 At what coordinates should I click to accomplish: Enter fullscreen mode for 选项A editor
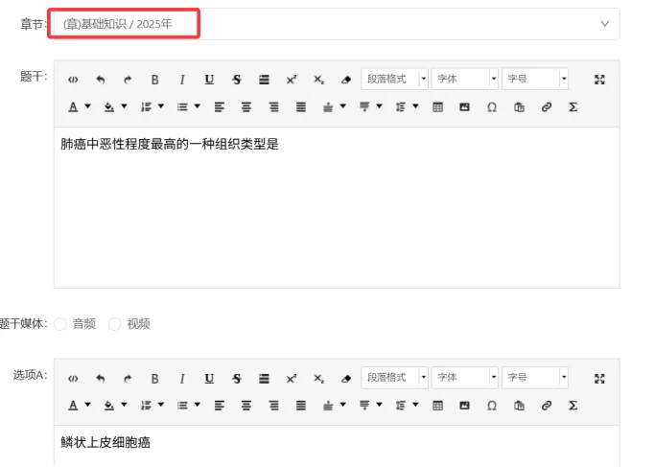(x=599, y=379)
